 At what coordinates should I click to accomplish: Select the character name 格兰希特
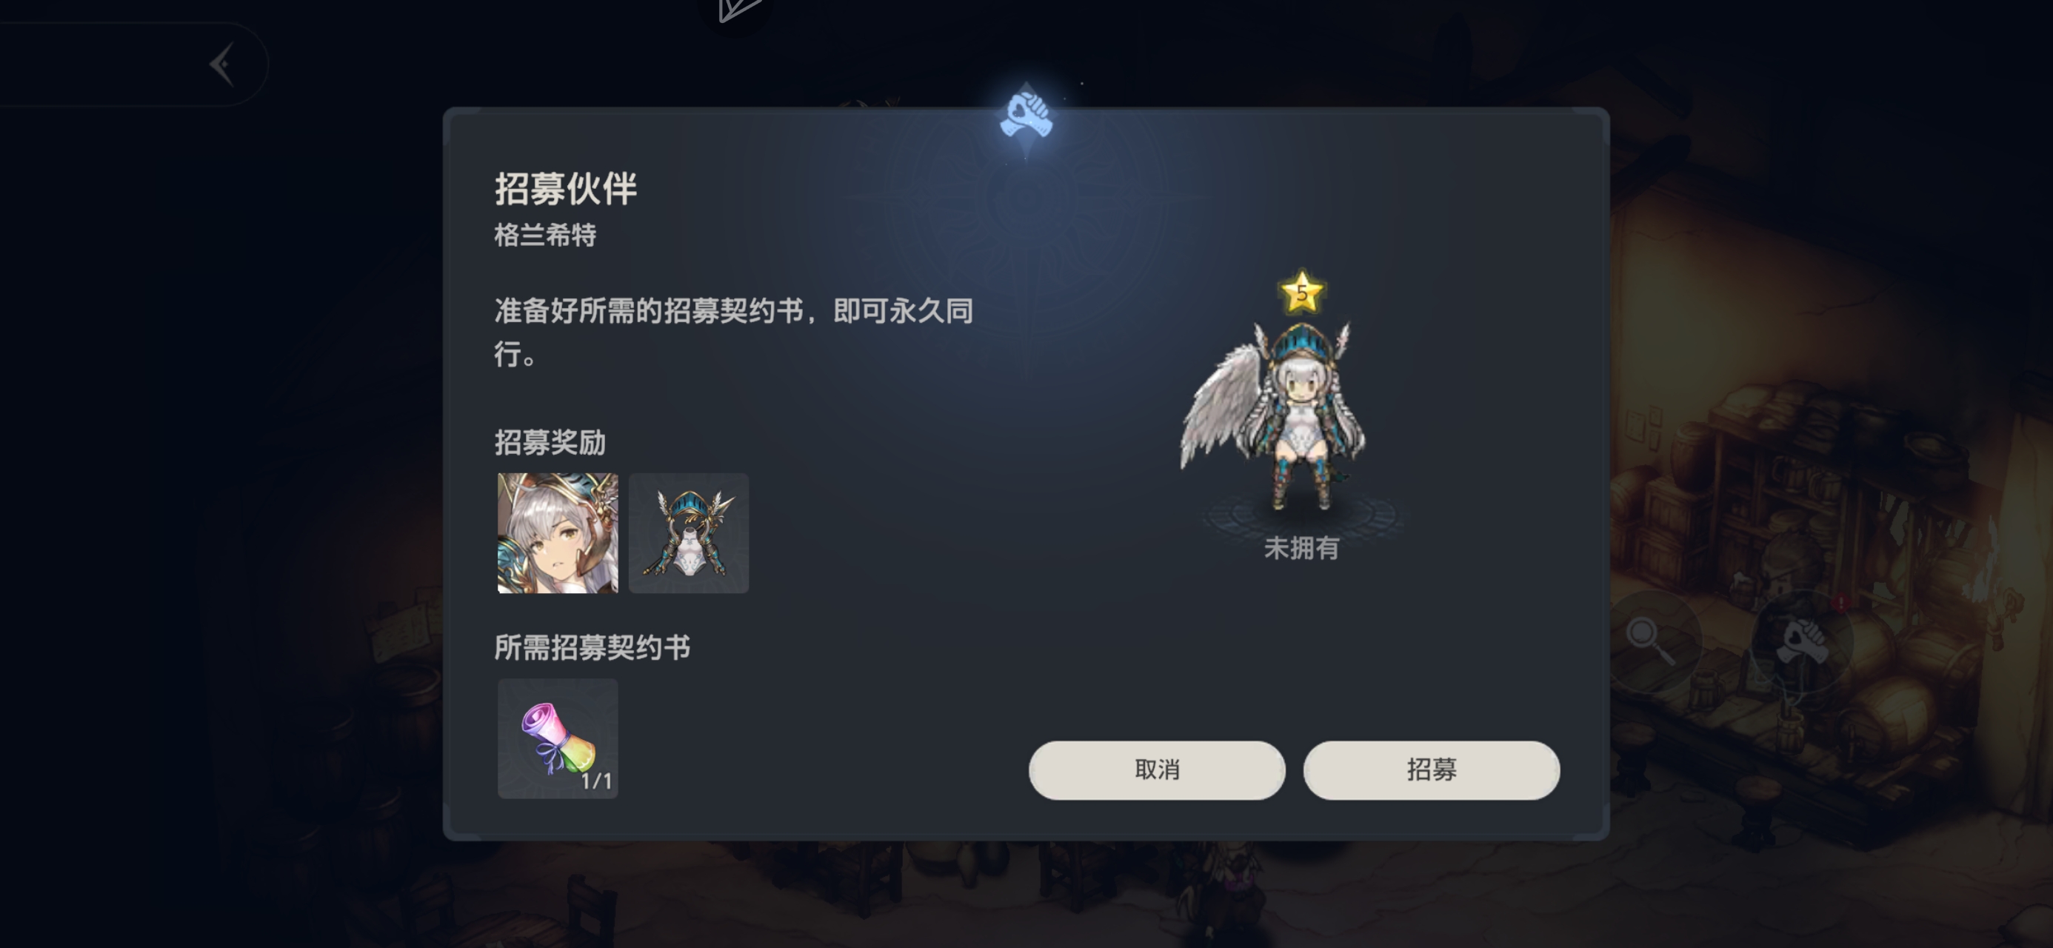[545, 236]
